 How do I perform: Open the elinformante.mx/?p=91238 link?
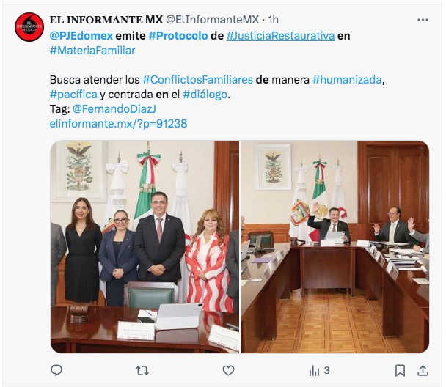118,124
